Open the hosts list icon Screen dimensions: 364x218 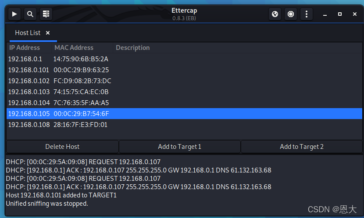tap(46, 14)
